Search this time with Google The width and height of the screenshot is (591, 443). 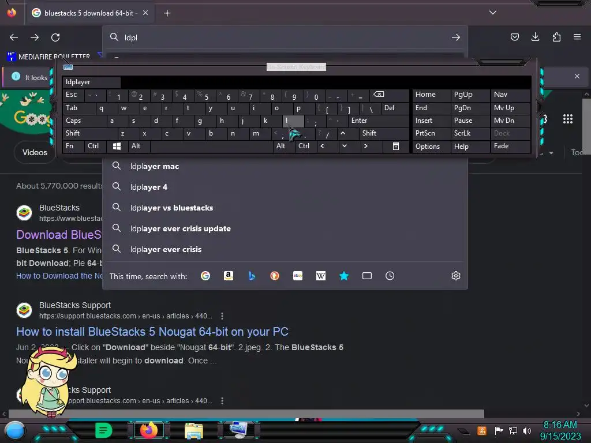pos(205,276)
